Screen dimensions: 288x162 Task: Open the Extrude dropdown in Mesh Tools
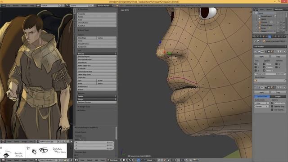coord(97,54)
